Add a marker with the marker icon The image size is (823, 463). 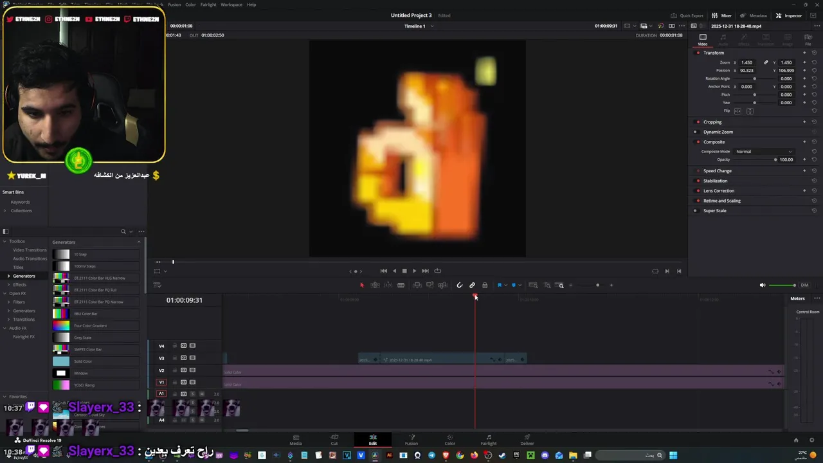514,285
